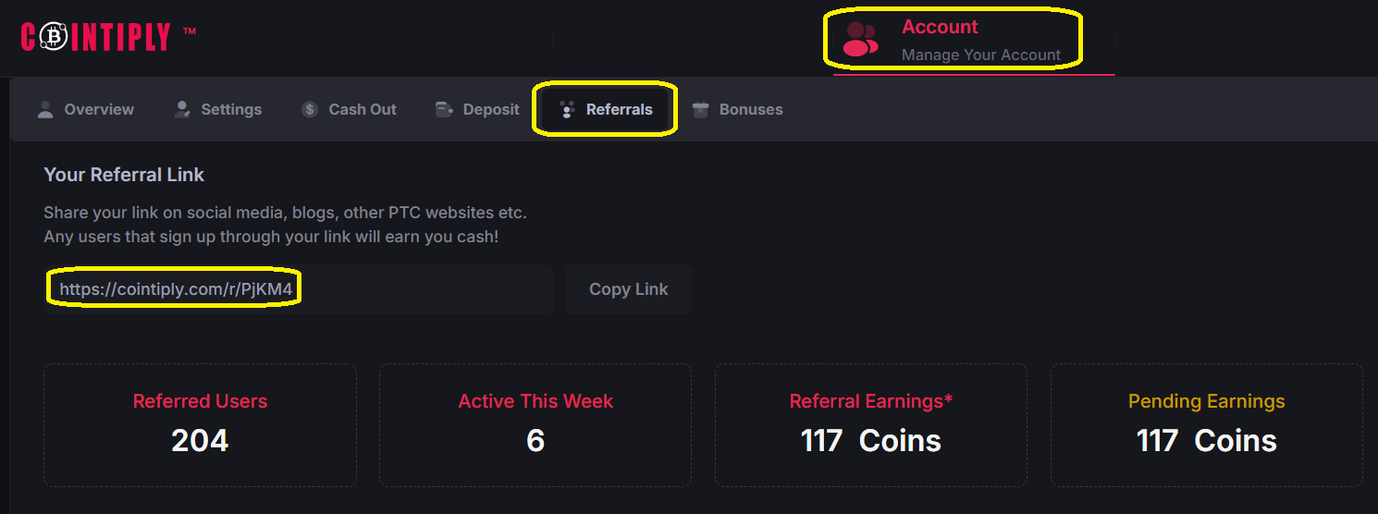Click the Pending Earnings coins card
The width and height of the screenshot is (1378, 514).
1206,425
